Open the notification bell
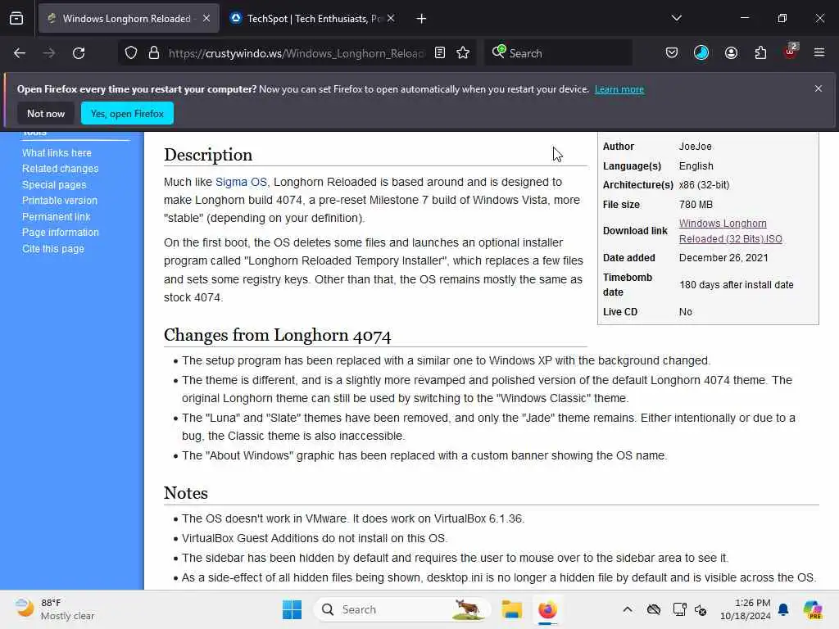This screenshot has width=839, height=629. pos(783,609)
